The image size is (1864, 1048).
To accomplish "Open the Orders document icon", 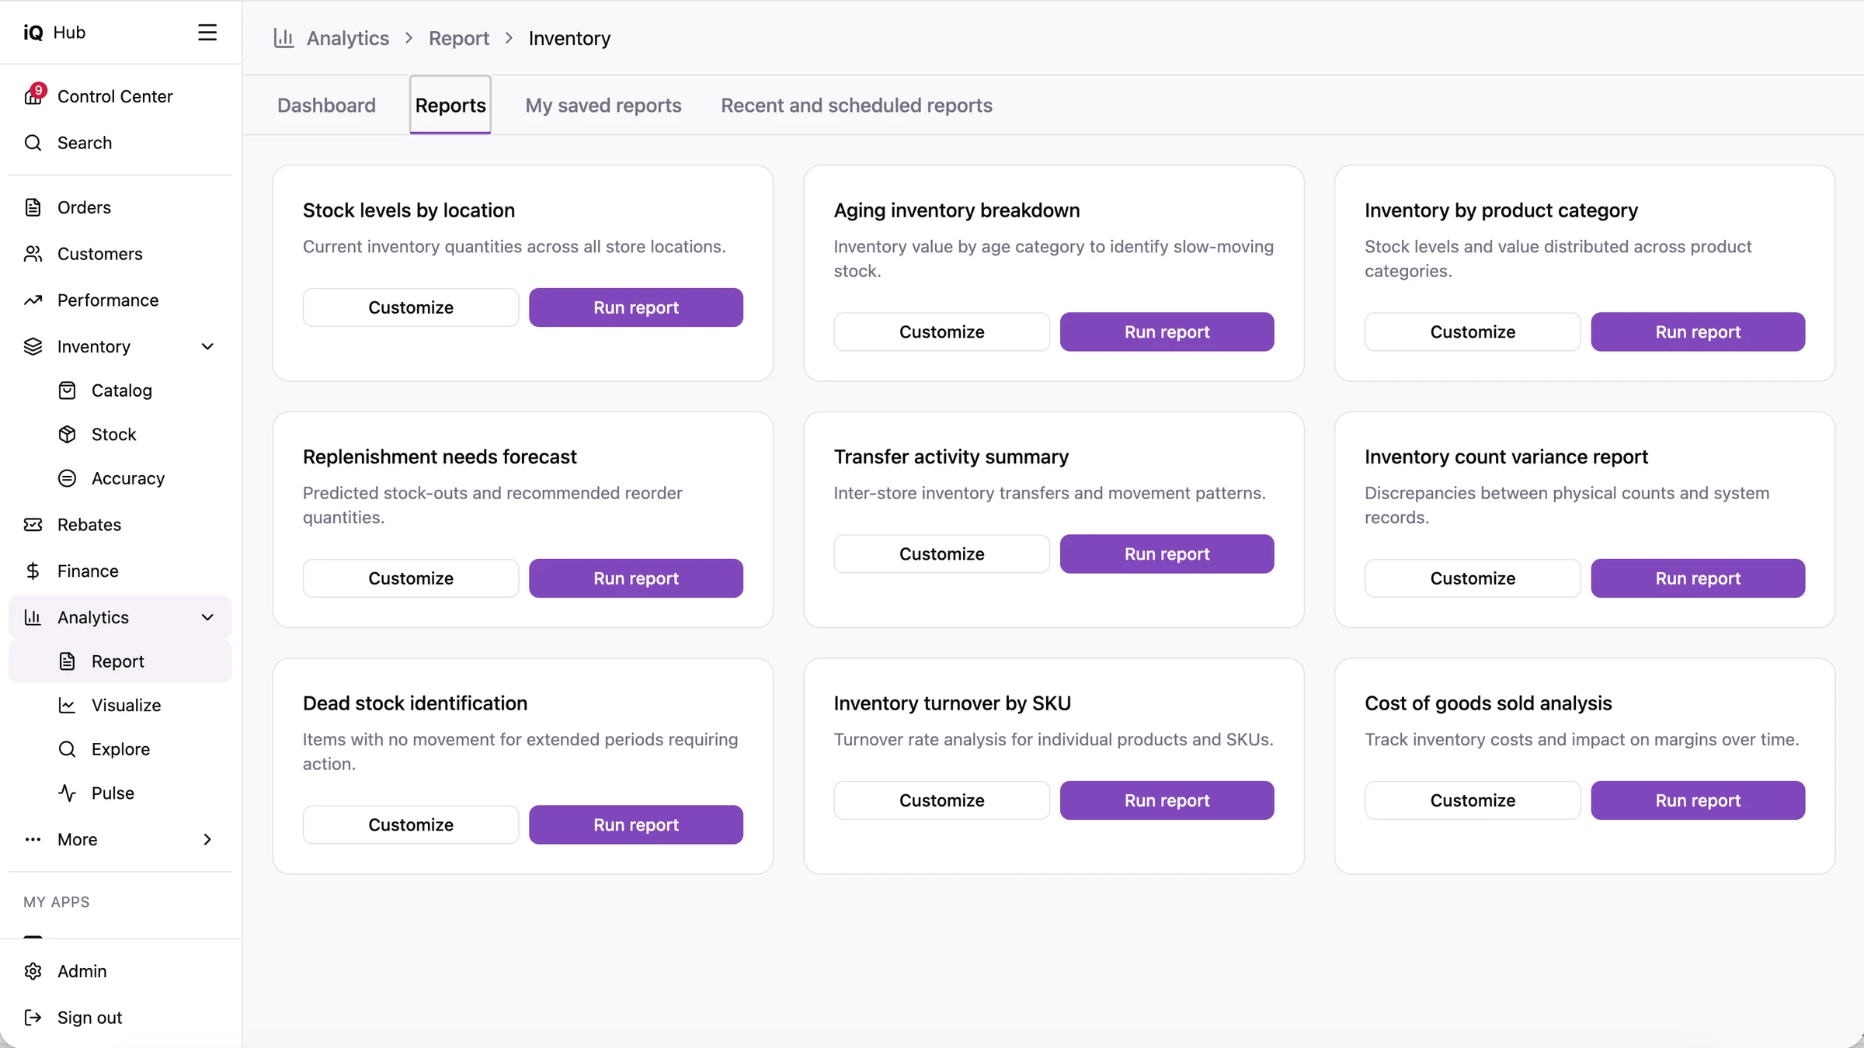I will [33, 207].
